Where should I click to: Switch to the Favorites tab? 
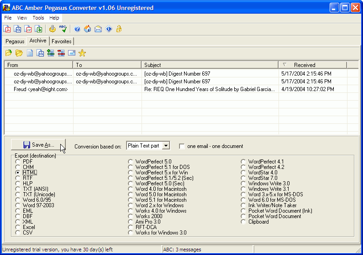coord(62,41)
